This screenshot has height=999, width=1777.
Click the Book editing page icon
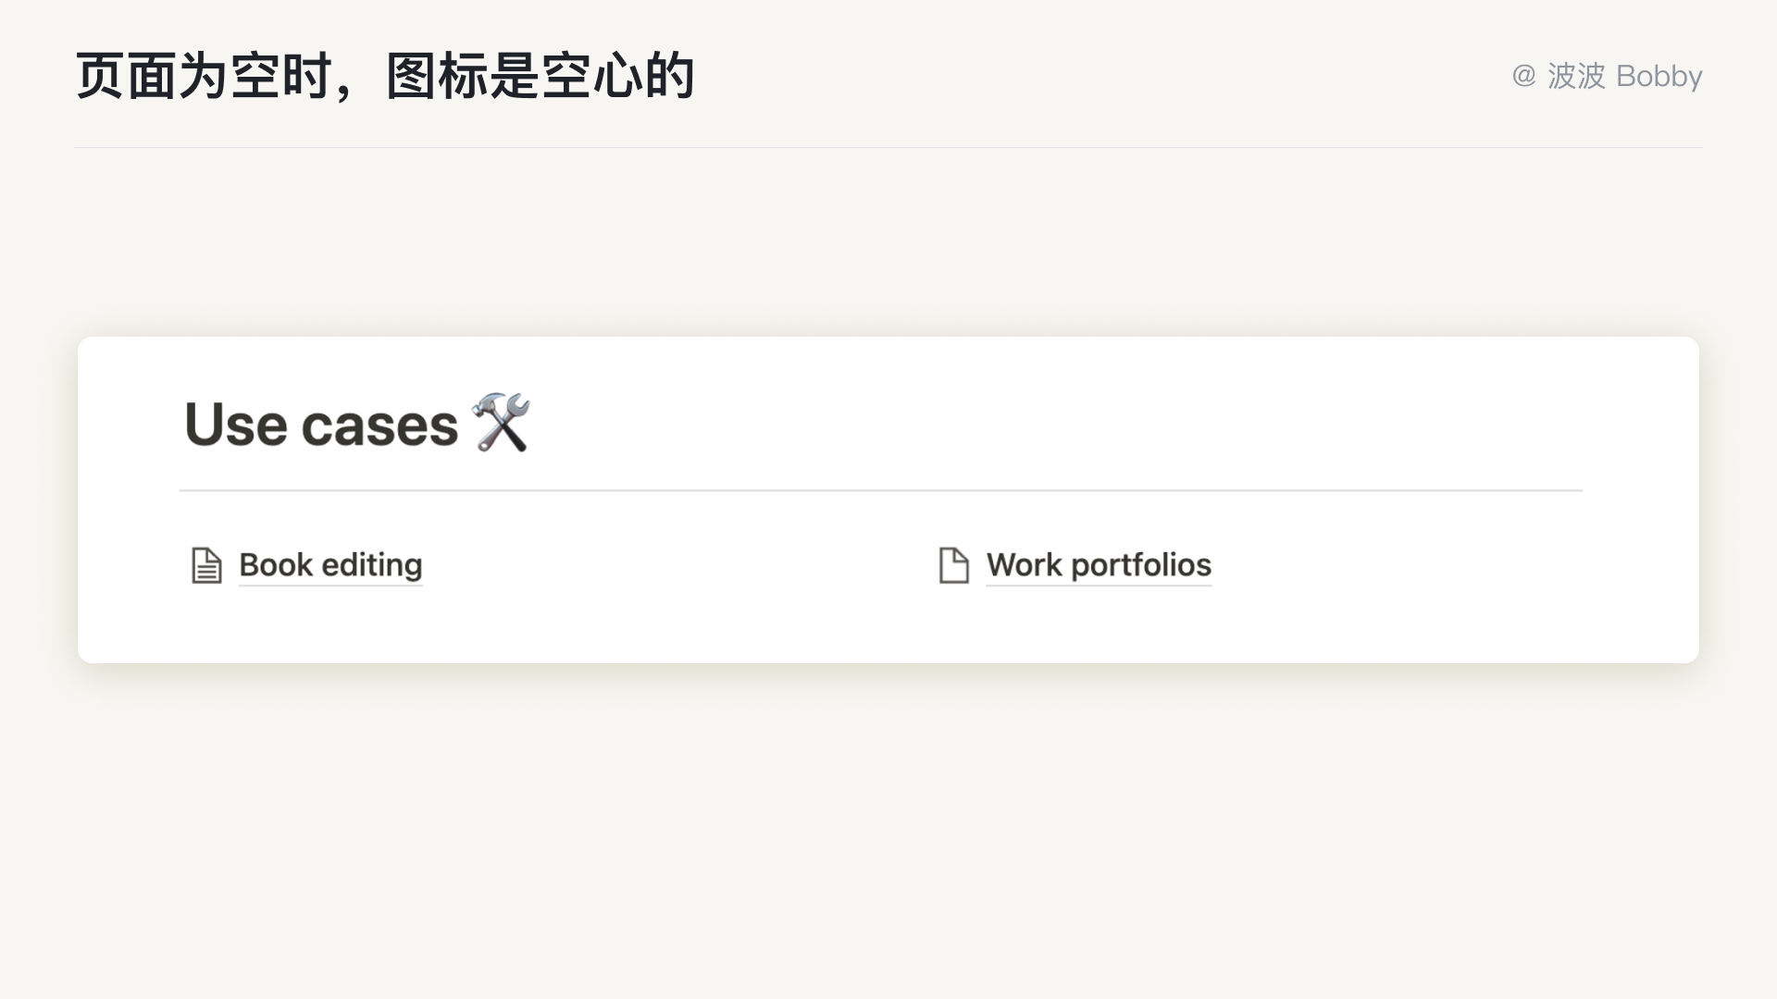point(206,565)
